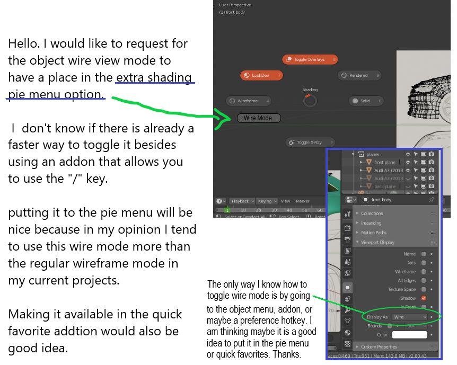Open the Scene properties tab

347,262
